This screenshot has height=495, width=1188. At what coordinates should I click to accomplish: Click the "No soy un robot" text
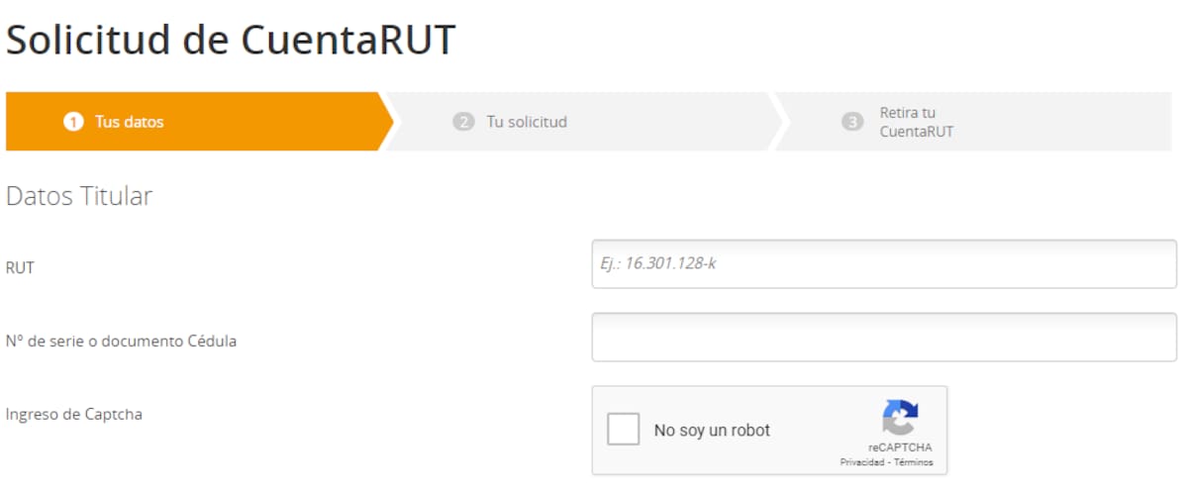coord(712,431)
